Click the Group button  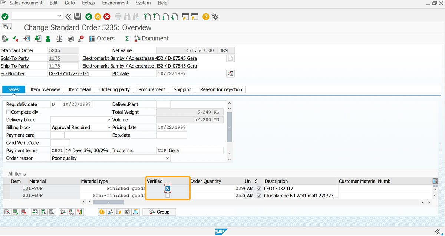tap(159, 212)
